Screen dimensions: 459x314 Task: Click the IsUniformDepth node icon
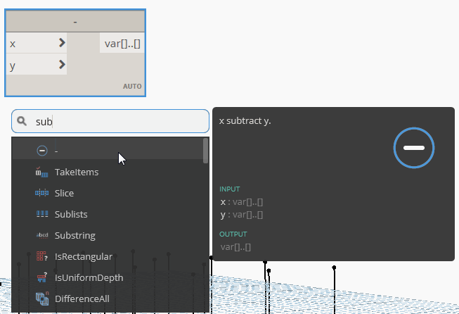click(41, 277)
